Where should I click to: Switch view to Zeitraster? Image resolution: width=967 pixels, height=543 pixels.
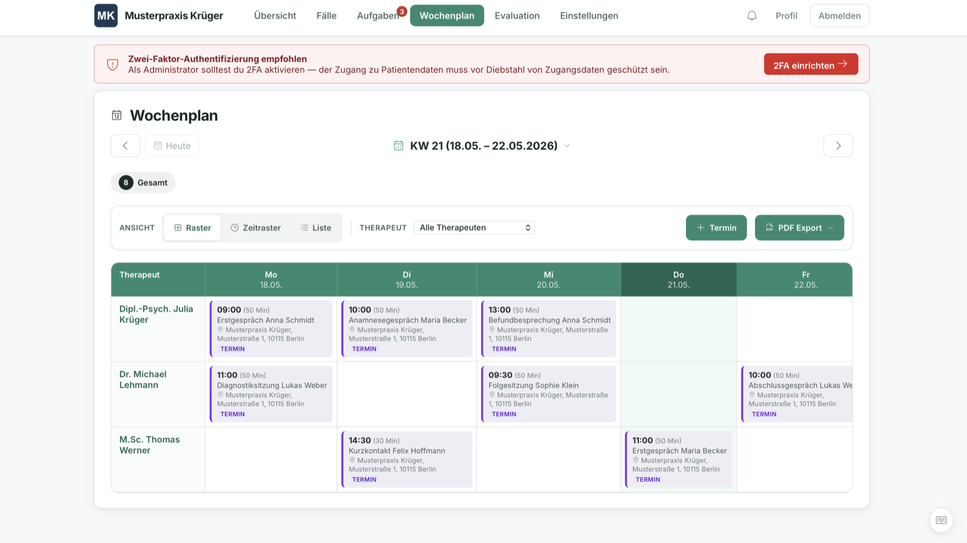tap(256, 228)
